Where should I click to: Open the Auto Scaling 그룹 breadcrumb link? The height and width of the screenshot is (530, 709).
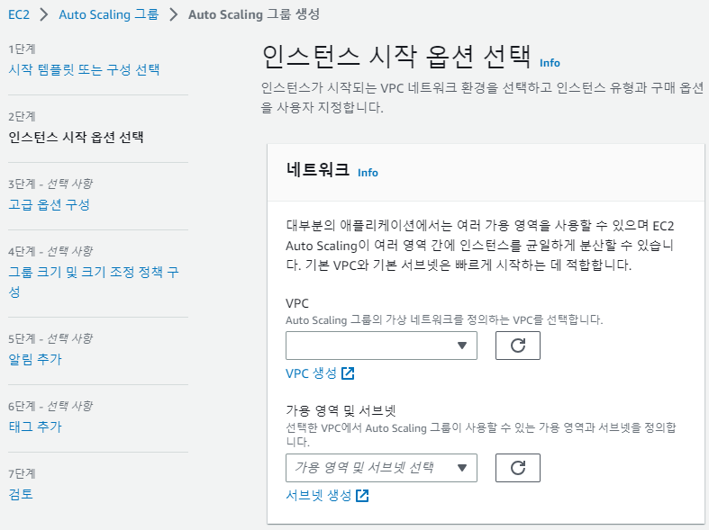point(108,14)
